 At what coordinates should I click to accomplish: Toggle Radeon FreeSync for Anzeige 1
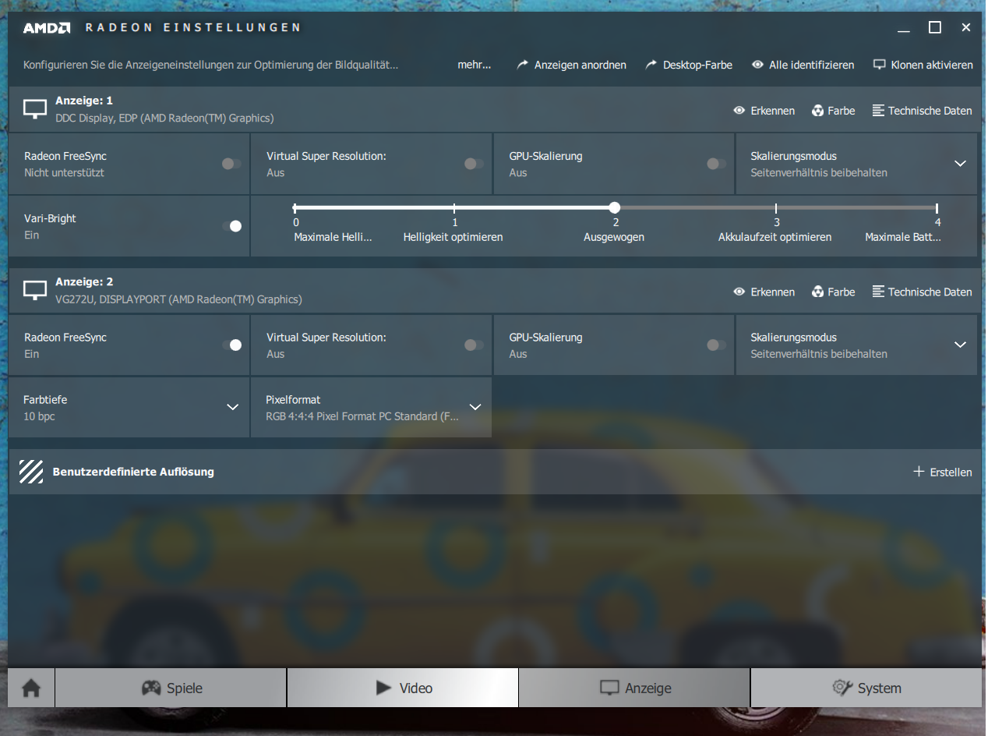pos(231,164)
